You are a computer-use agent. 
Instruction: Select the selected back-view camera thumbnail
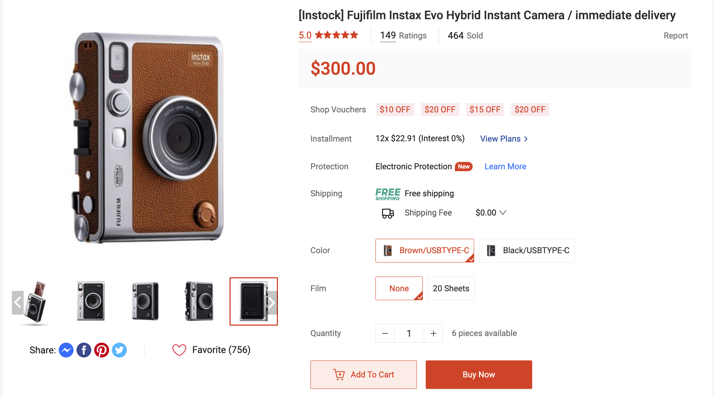click(x=253, y=301)
